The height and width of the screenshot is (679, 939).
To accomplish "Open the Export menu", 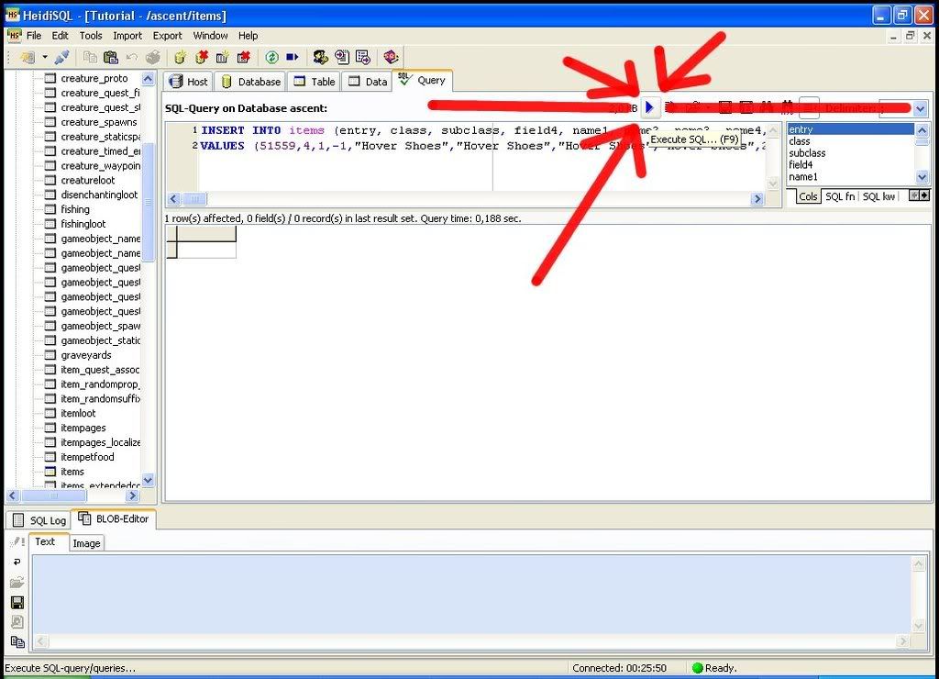I will (x=167, y=36).
